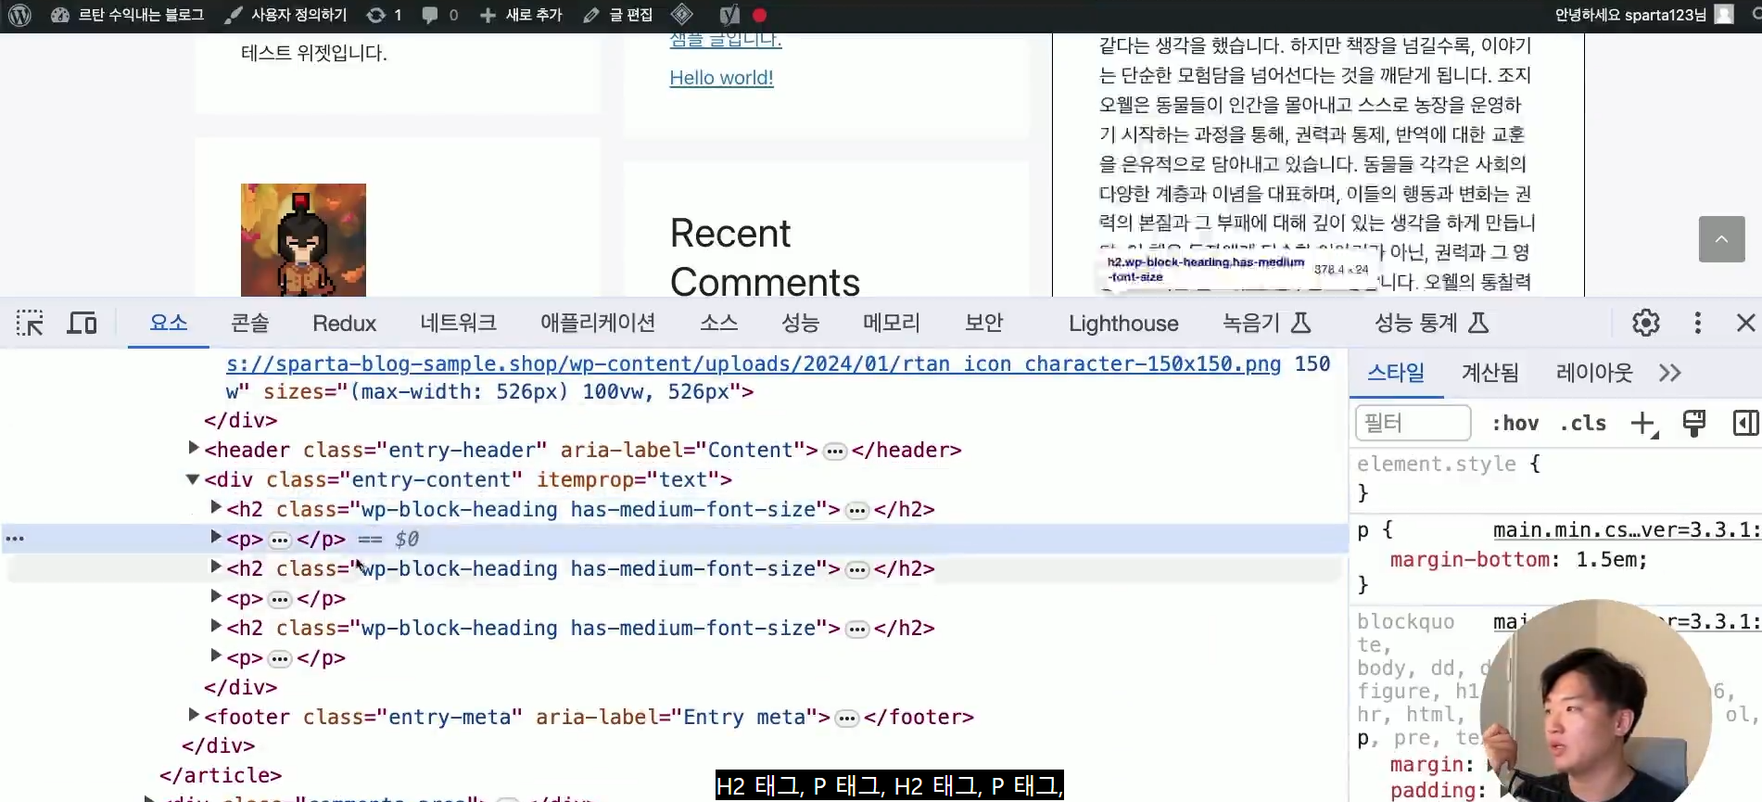Open the updates icon with count 1
Image resolution: width=1762 pixels, height=802 pixels.
tap(383, 15)
